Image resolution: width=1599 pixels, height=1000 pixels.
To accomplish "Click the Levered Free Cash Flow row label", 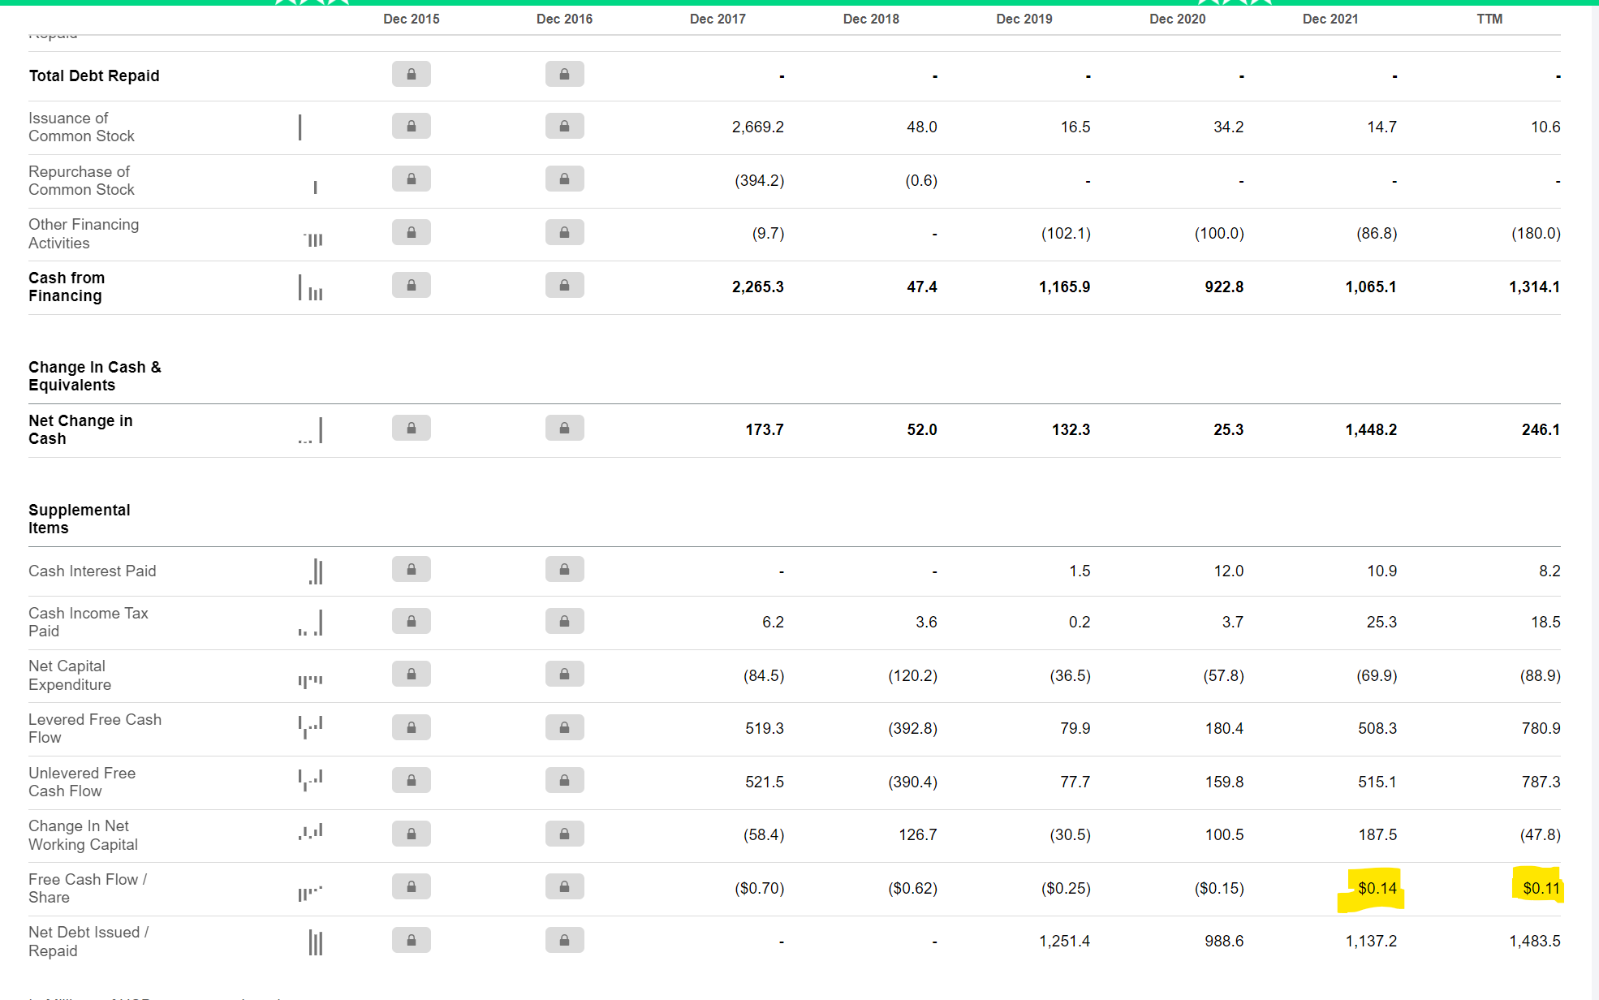I will (x=94, y=728).
